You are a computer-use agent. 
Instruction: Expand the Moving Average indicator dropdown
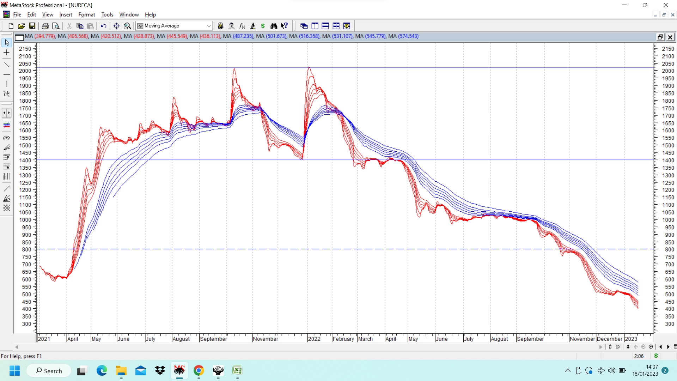click(208, 26)
